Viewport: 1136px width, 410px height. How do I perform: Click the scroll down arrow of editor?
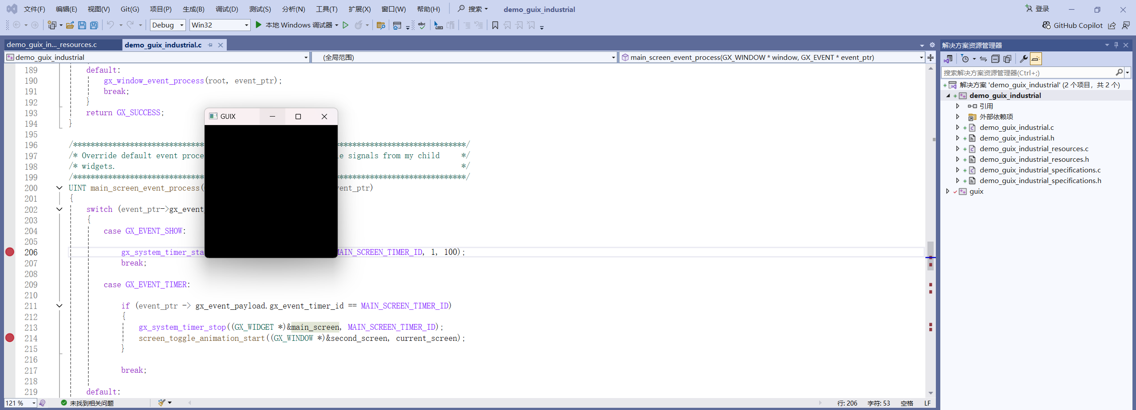[x=931, y=393]
